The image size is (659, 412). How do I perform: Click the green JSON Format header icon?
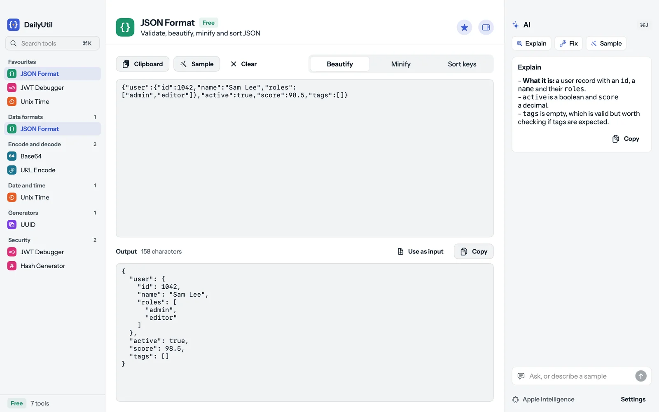click(125, 27)
